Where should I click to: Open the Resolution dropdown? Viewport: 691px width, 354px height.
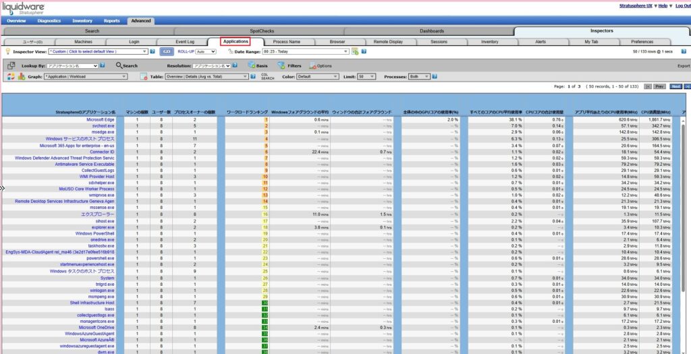click(211, 65)
